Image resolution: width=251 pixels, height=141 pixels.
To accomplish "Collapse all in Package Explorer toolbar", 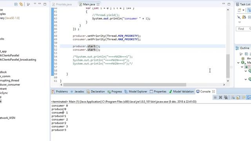I will 16,4.
